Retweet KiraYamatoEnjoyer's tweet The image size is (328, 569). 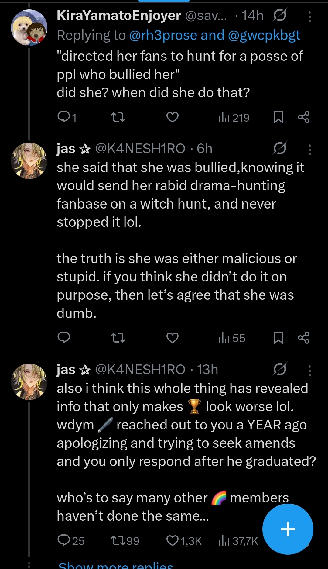click(118, 117)
